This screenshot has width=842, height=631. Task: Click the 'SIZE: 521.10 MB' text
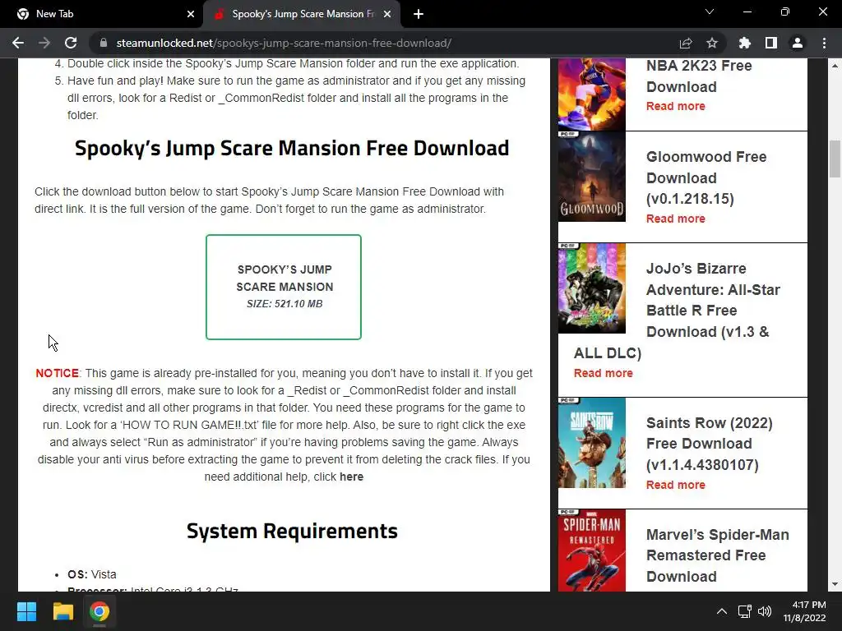pos(285,304)
